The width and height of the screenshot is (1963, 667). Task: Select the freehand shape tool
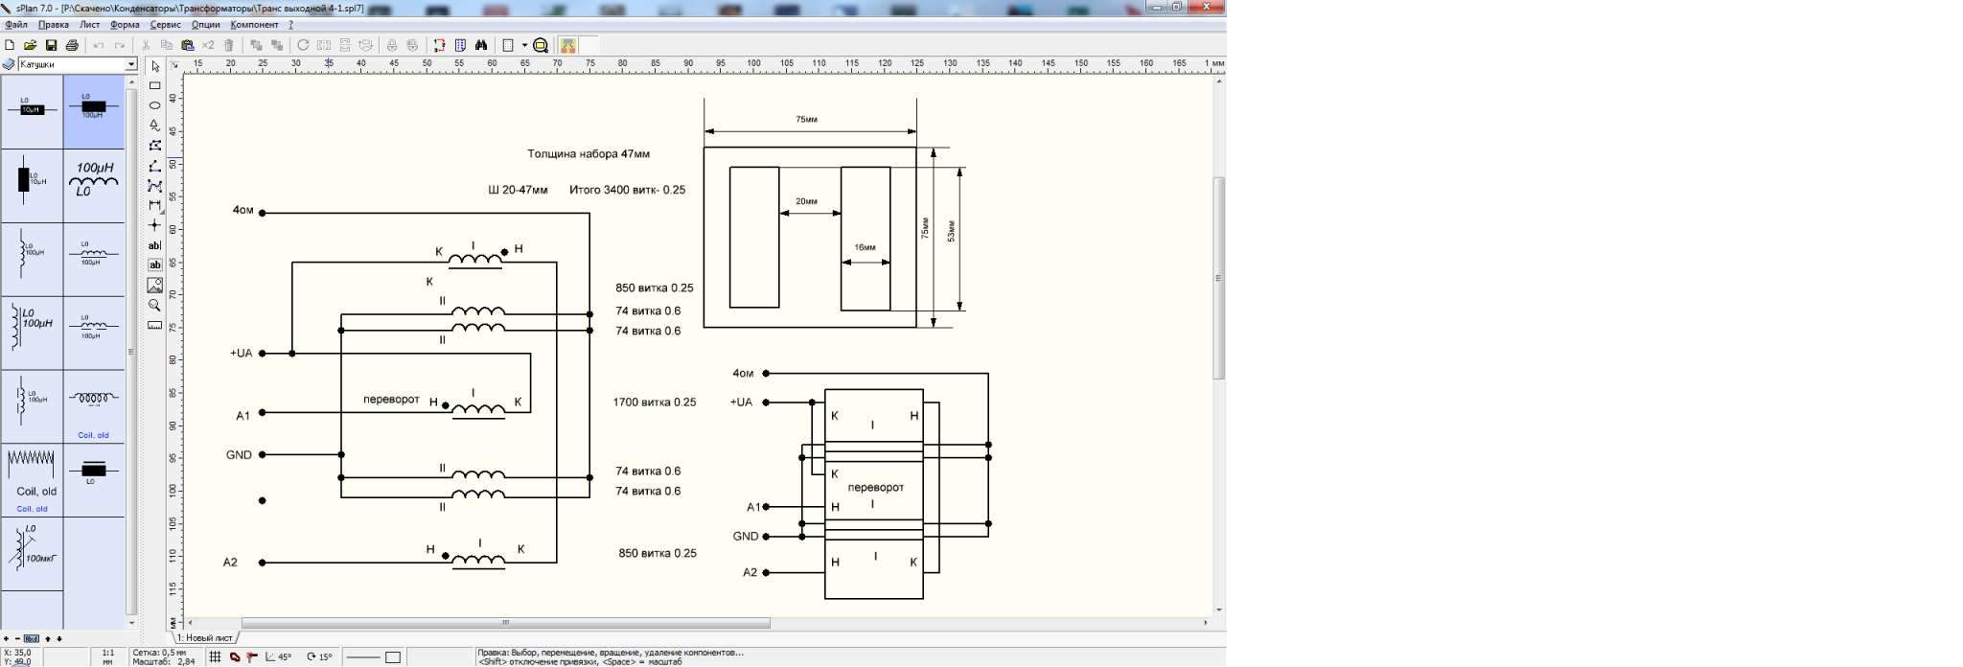(155, 126)
